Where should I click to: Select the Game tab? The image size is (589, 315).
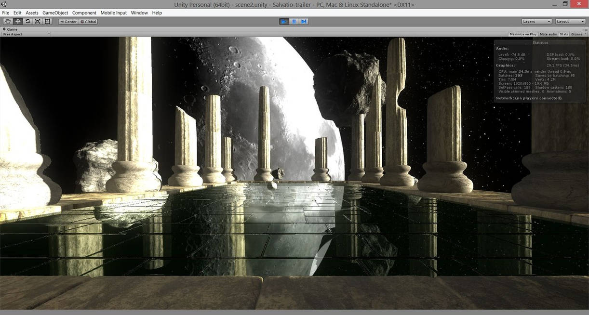[x=10, y=29]
